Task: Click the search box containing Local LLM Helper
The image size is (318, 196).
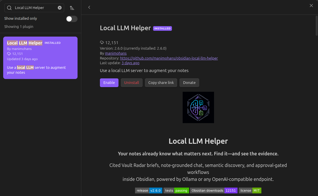Action: point(34,8)
